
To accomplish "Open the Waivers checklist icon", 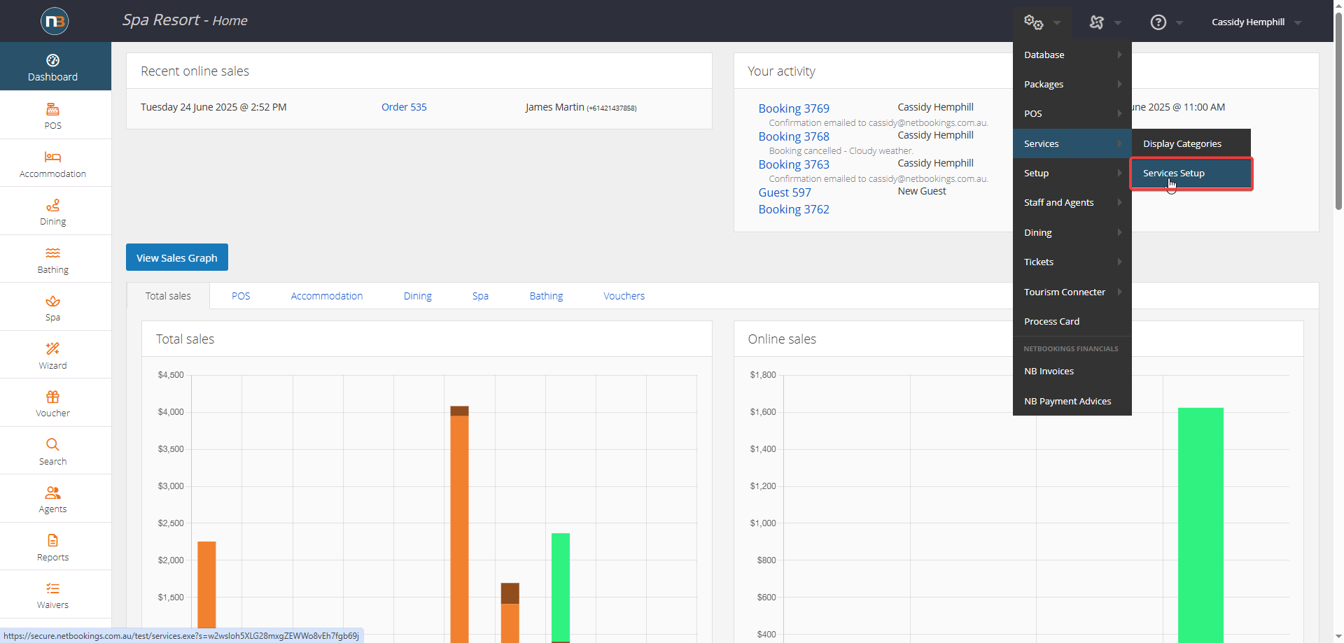I will [52, 588].
